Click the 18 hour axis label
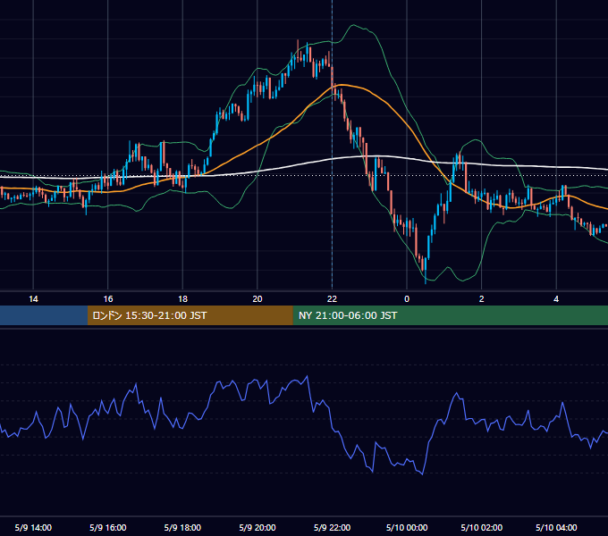Viewport: 608px width, 536px height. 182,299
